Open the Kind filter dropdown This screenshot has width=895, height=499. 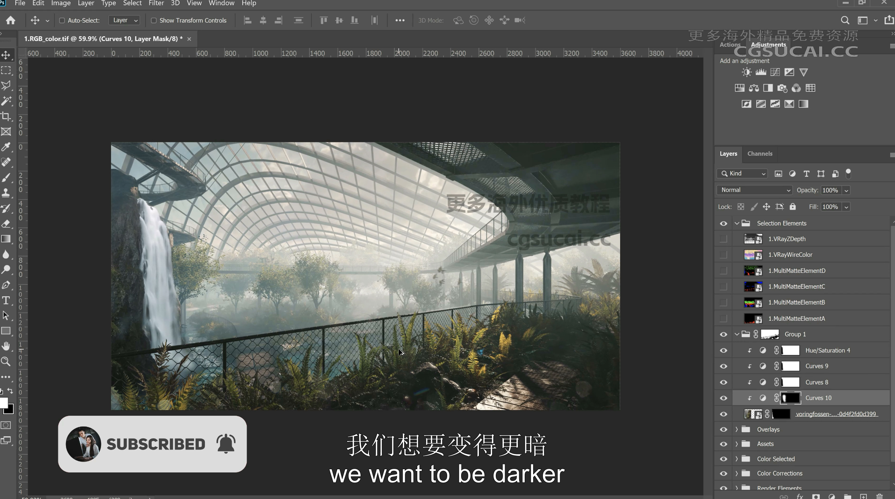(742, 173)
